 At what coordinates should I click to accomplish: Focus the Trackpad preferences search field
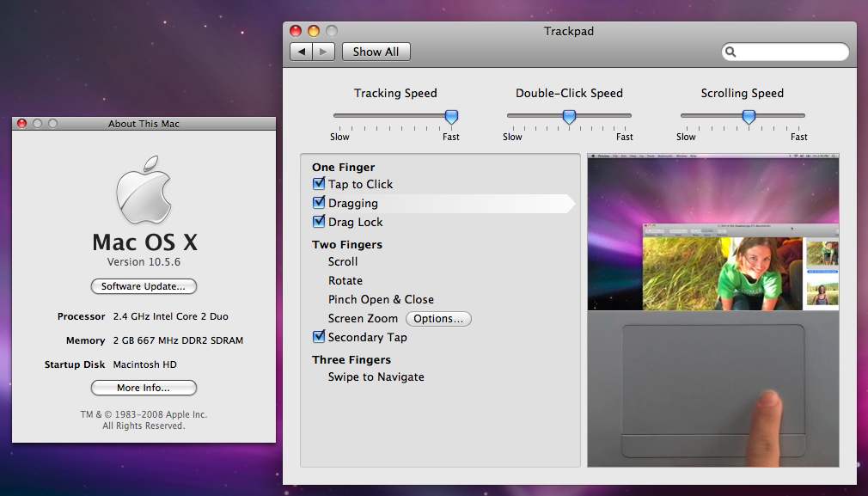tap(785, 52)
